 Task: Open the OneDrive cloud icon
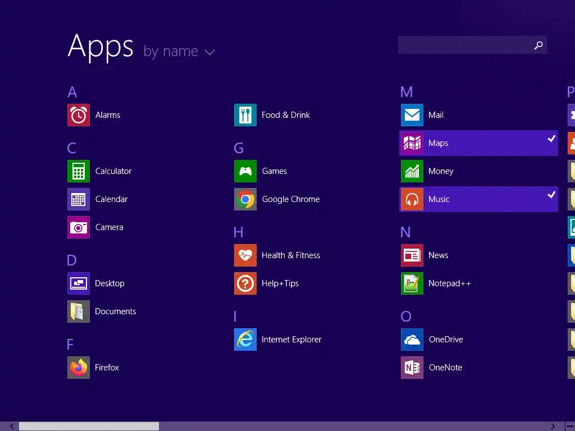click(412, 340)
